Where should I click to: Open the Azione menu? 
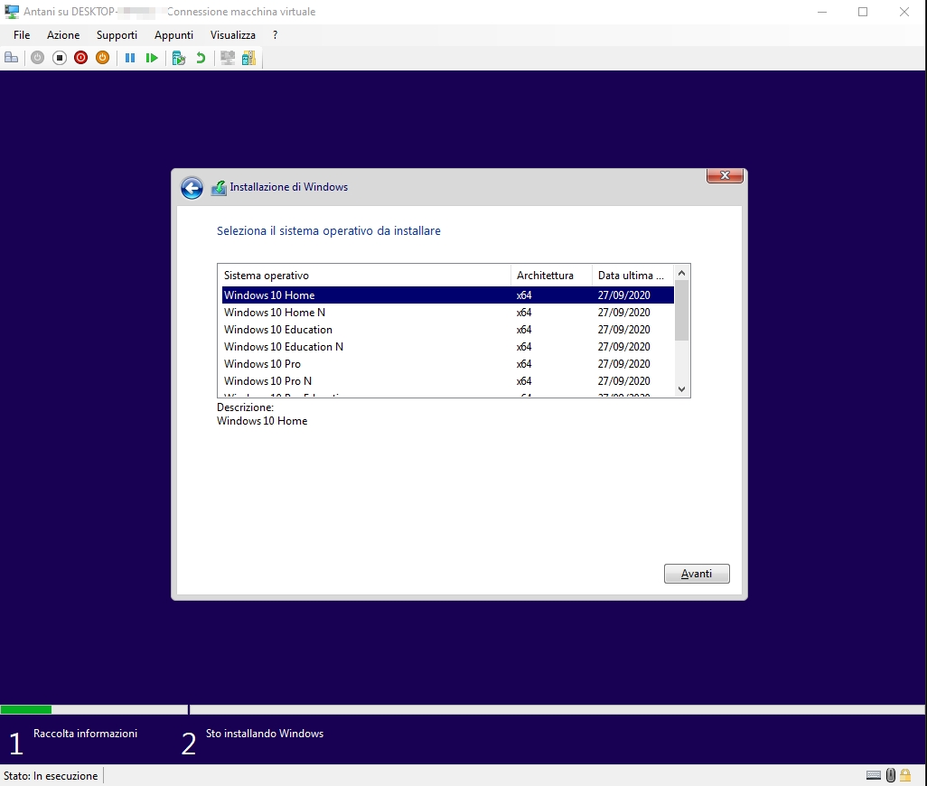[x=63, y=35]
